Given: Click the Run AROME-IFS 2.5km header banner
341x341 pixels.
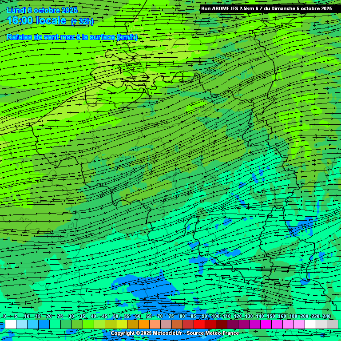Looking at the screenshot, I should (x=266, y=8).
